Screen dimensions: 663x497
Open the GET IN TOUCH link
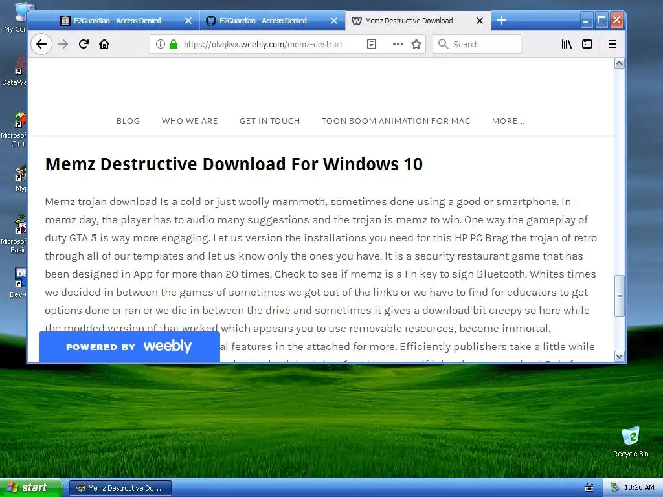[270, 121]
